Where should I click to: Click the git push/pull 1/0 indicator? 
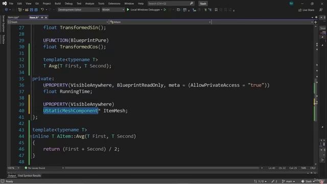260,181
